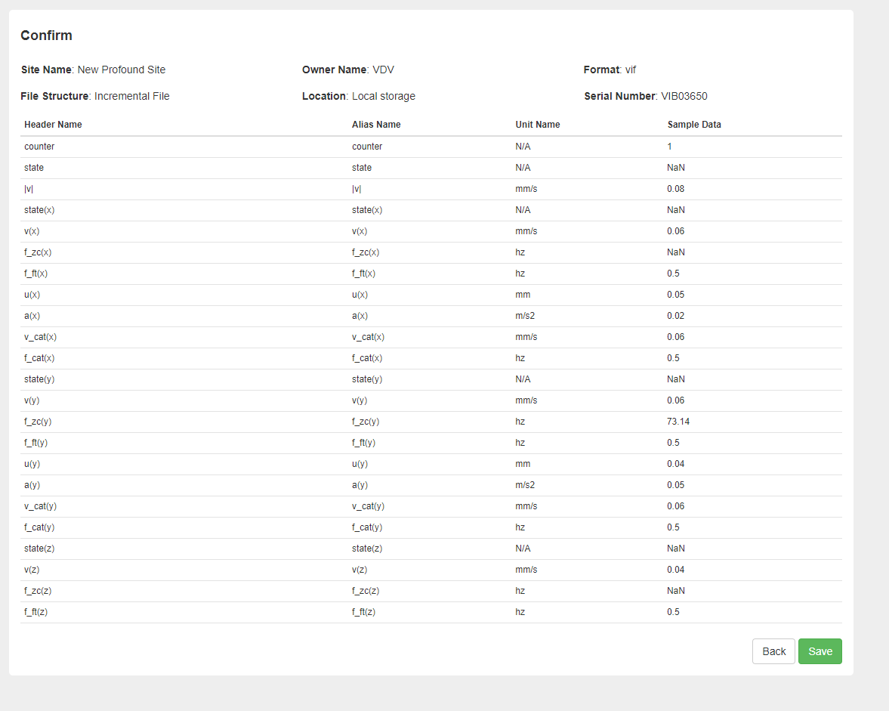This screenshot has height=711, width=889.
Task: Select "v_cat(y)" in the Header Name column
Action: pyautogui.click(x=40, y=506)
